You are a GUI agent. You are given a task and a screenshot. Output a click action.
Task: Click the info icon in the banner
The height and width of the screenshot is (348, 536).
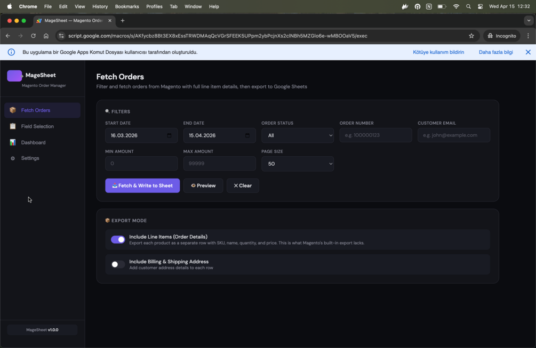tap(11, 52)
